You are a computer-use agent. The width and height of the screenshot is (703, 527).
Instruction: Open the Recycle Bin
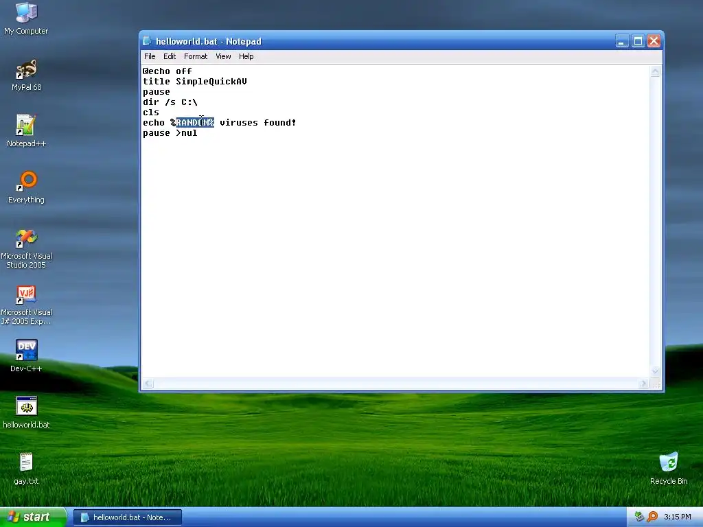669,468
